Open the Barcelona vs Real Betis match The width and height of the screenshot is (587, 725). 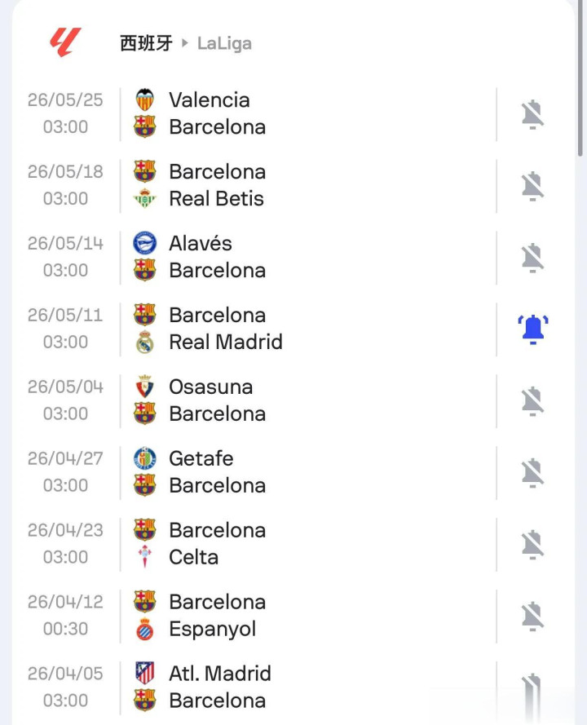[310, 185]
